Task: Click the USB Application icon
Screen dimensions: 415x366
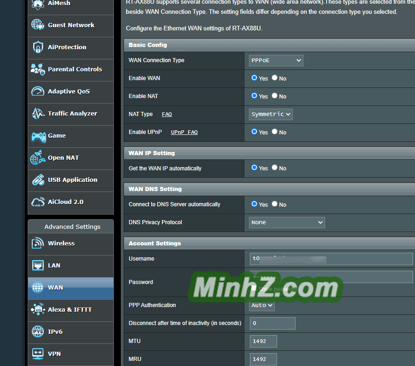Action: point(38,180)
